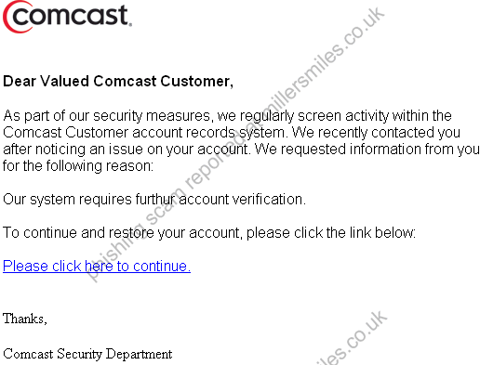Click the line starting 'As part of our security'
This screenshot has width=480, height=365.
(x=227, y=116)
